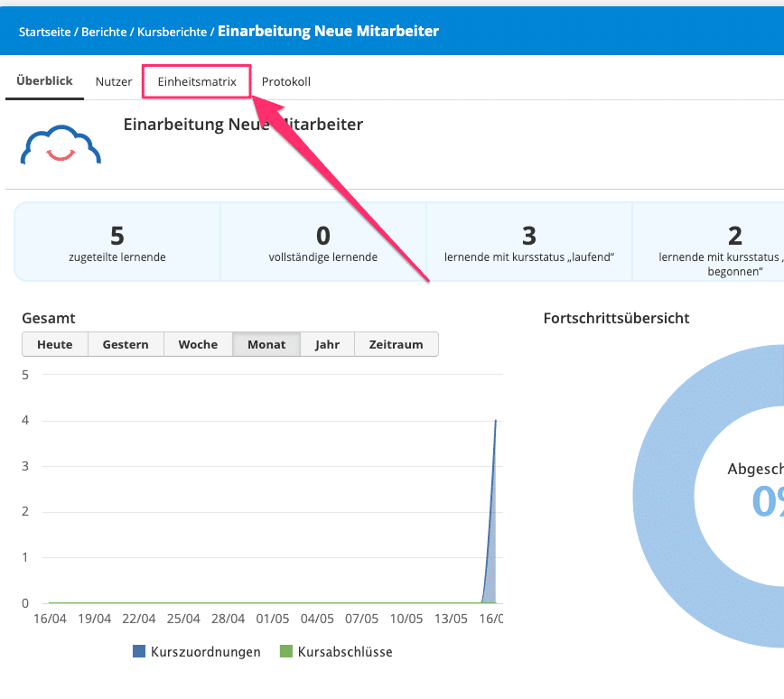Click the Kursabschlüsse legend label

pos(345,652)
